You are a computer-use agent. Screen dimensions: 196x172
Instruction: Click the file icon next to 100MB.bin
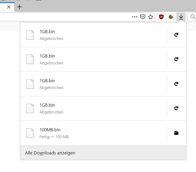pyautogui.click(x=30, y=133)
